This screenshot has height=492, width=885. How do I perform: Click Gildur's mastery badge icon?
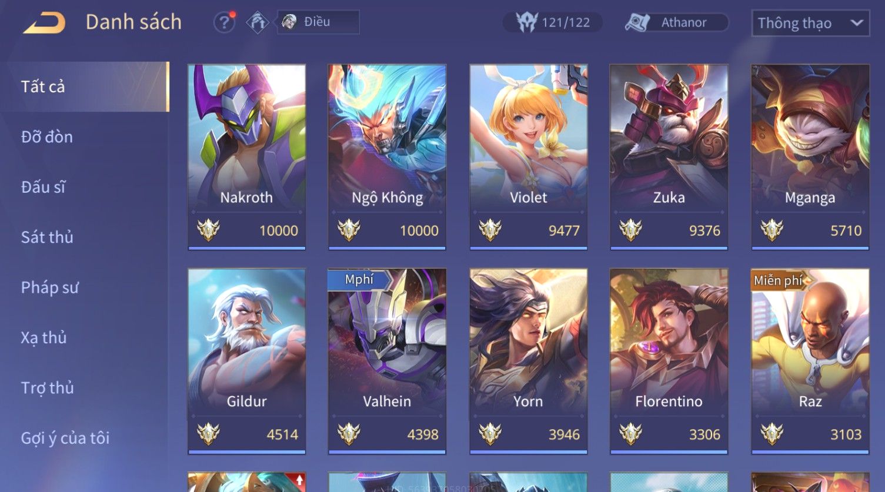[208, 434]
